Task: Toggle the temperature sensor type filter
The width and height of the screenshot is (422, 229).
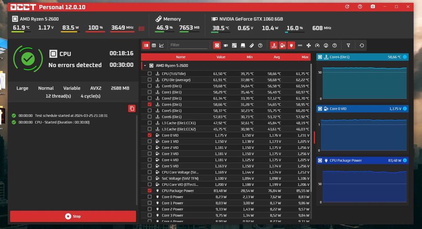Action: coord(274,45)
